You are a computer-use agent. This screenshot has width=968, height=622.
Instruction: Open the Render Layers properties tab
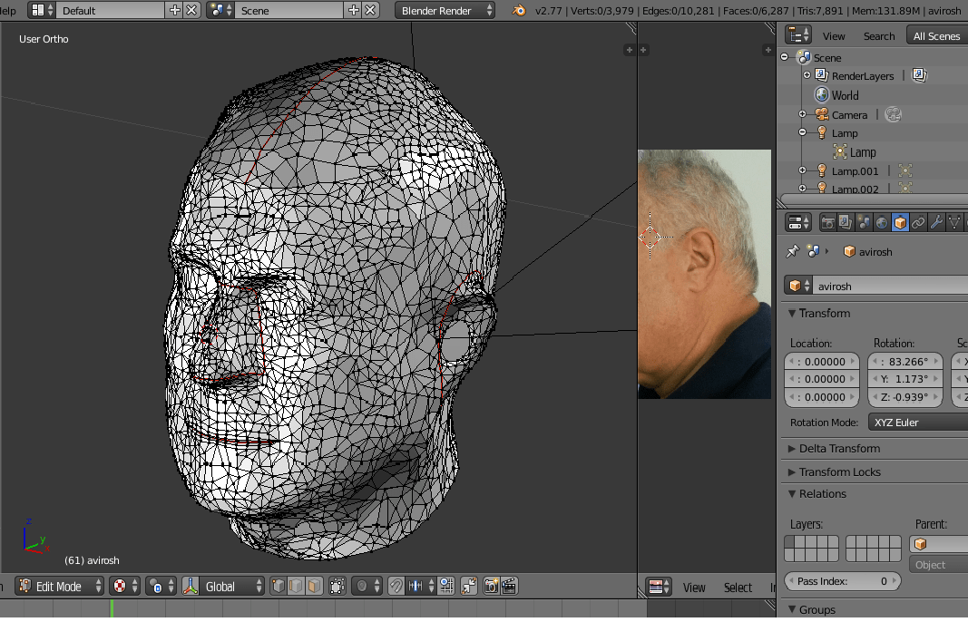pyautogui.click(x=846, y=223)
